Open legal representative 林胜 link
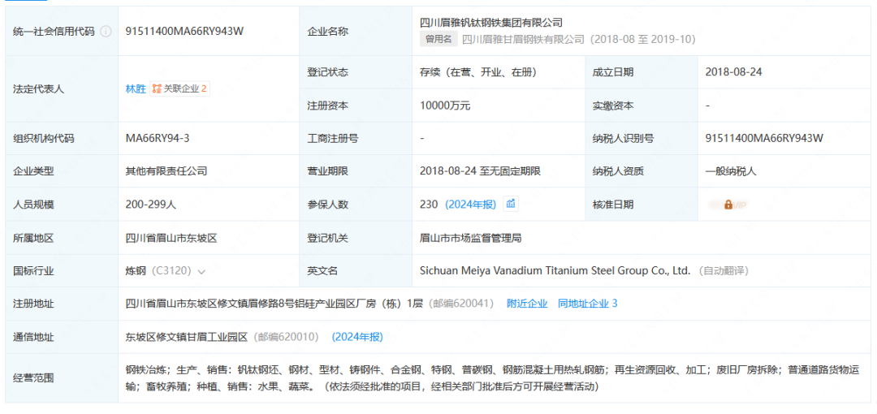Screen dimensions: 877x414 (136, 89)
